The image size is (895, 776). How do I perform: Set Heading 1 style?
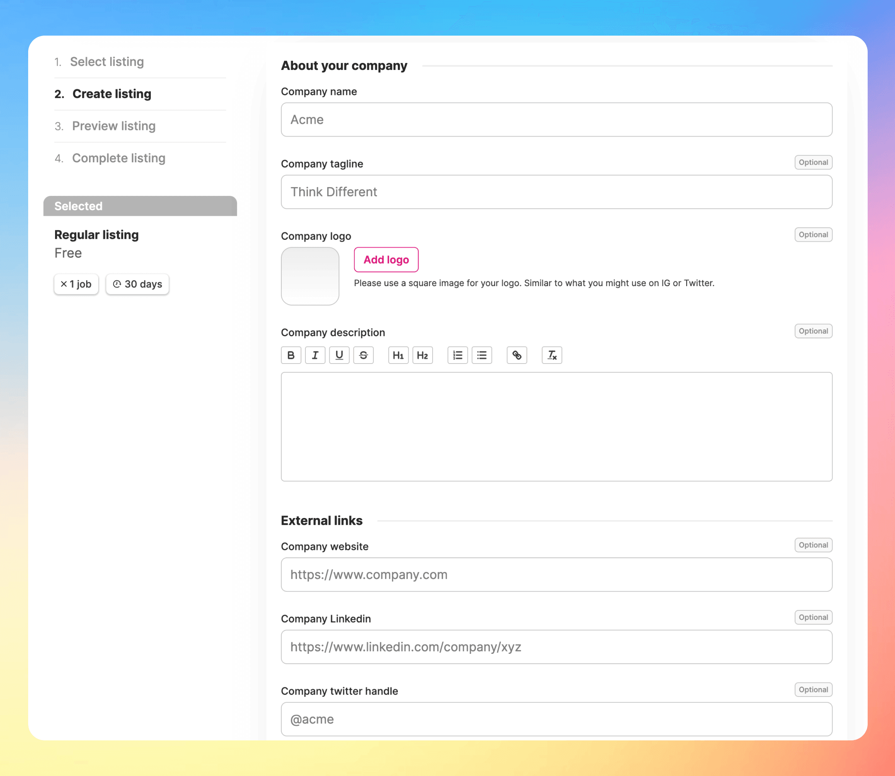click(x=398, y=355)
